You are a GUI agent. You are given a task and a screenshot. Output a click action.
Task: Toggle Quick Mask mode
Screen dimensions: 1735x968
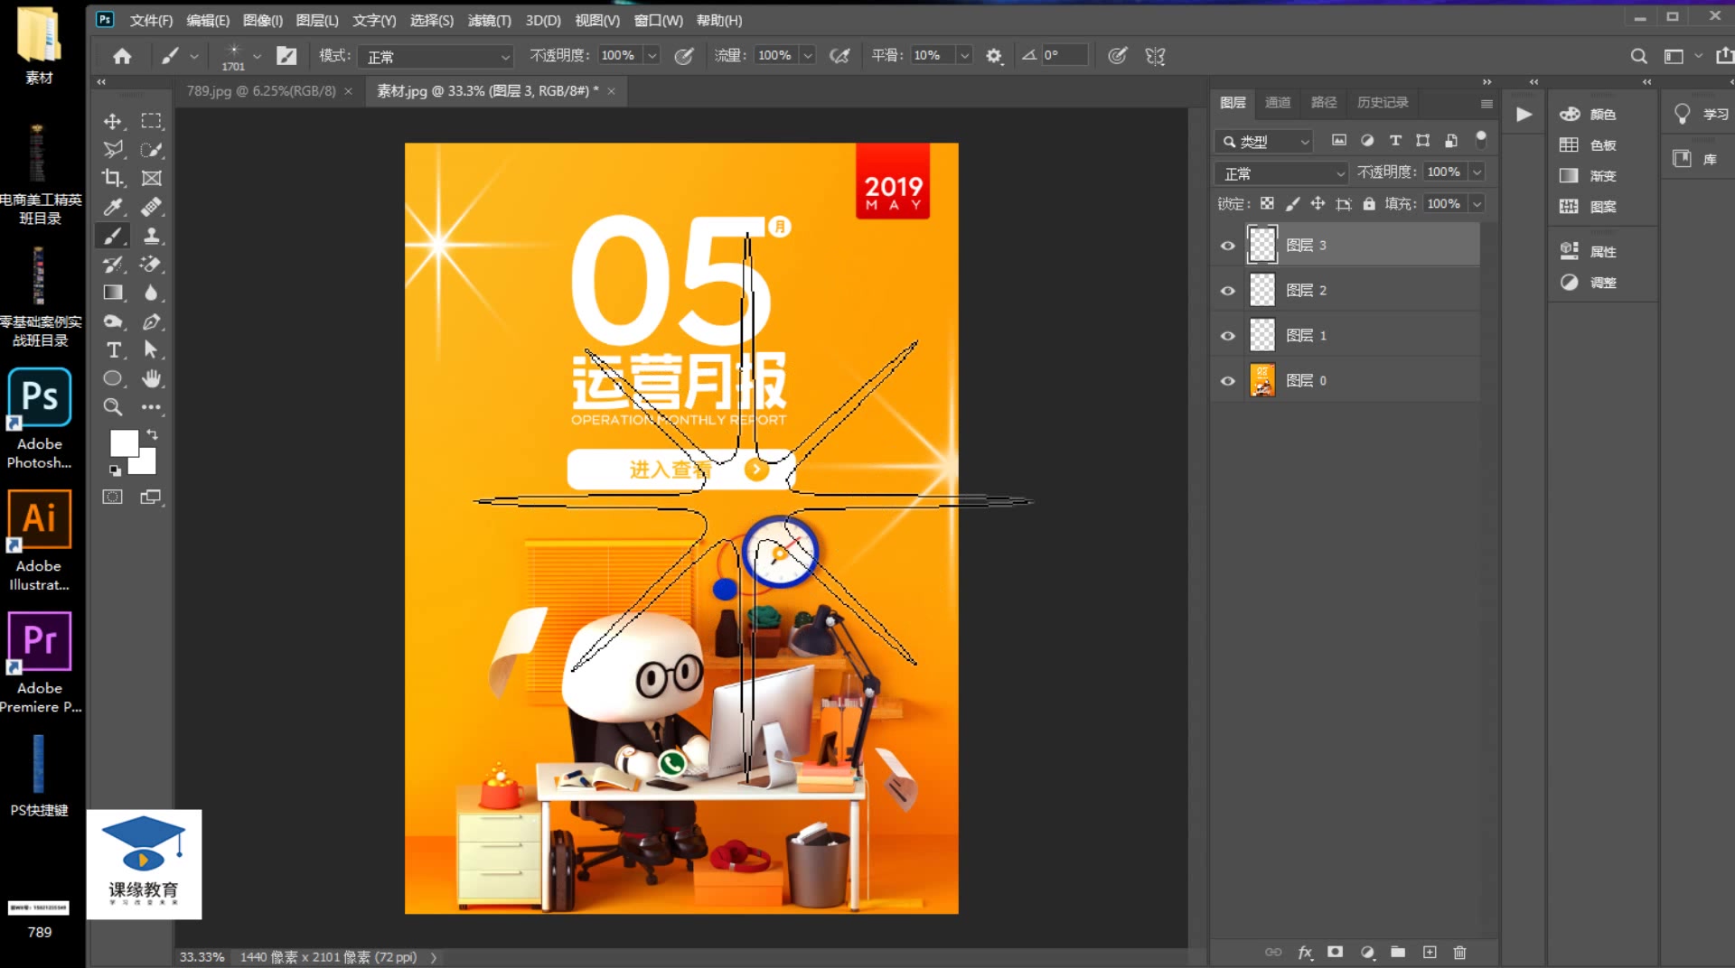(x=112, y=497)
